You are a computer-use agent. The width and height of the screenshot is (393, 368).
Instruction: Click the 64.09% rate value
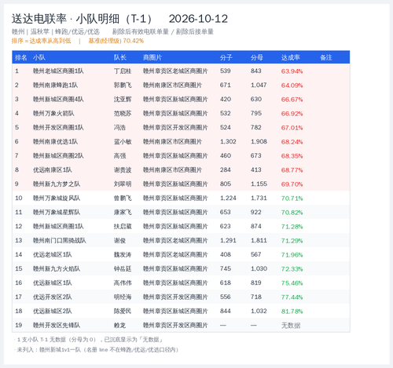pyautogui.click(x=292, y=86)
